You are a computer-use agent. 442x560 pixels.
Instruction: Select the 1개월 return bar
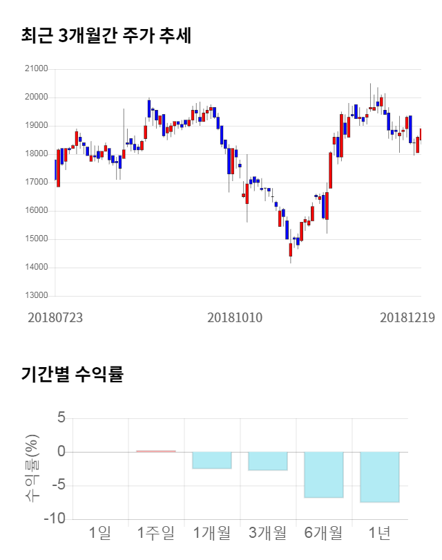coord(212,460)
